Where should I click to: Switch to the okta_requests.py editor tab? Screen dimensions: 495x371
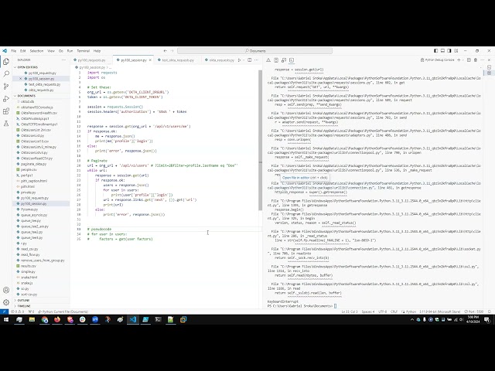pos(221,60)
